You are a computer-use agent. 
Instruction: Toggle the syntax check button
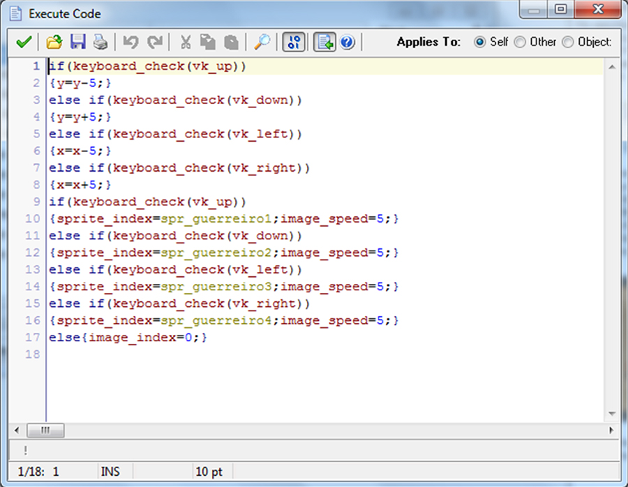(x=293, y=43)
